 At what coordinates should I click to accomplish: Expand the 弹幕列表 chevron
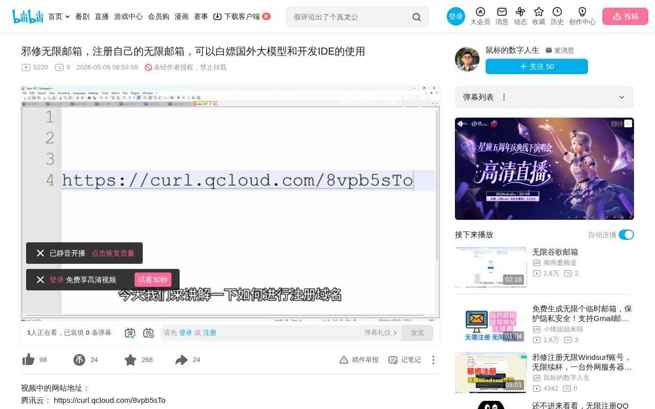pyautogui.click(x=622, y=97)
